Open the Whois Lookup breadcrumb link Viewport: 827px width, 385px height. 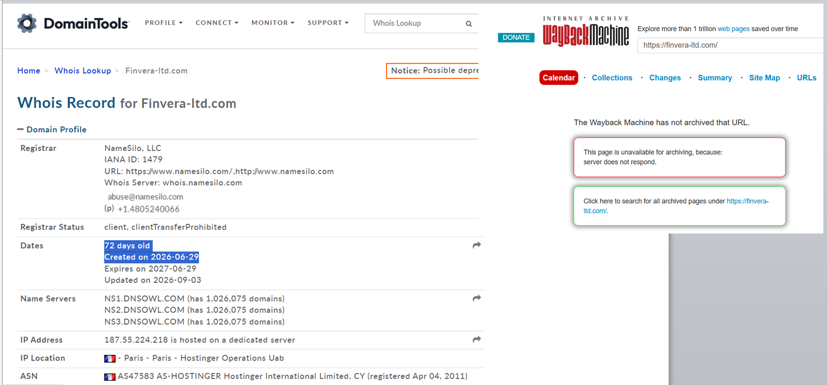point(83,71)
